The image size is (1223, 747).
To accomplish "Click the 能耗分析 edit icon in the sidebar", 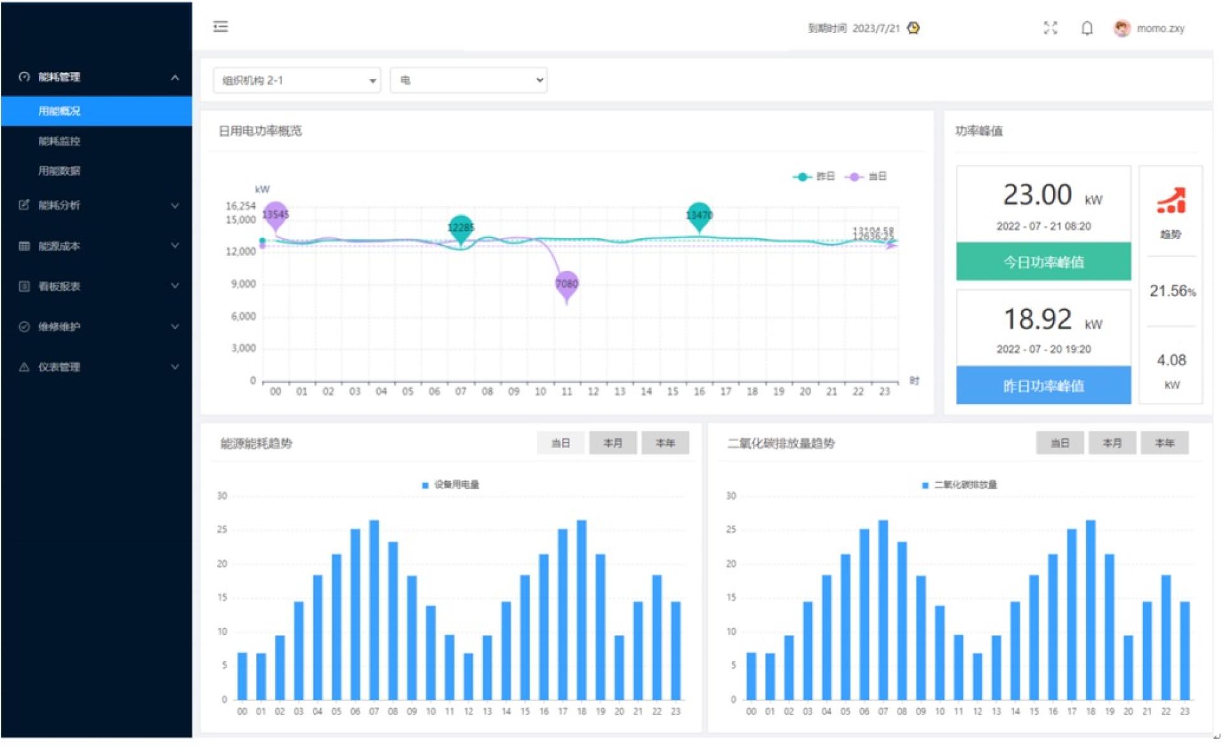I will point(24,205).
